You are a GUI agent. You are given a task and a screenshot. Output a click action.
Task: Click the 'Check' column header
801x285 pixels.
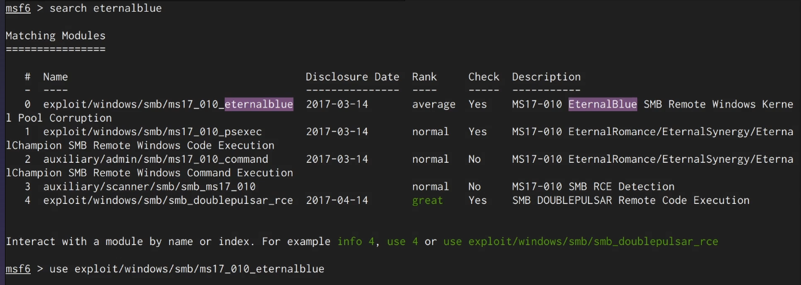click(483, 77)
